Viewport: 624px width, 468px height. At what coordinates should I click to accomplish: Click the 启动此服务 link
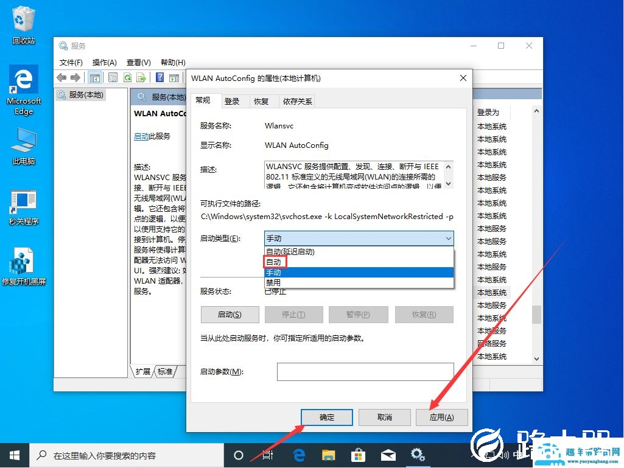[x=141, y=136]
